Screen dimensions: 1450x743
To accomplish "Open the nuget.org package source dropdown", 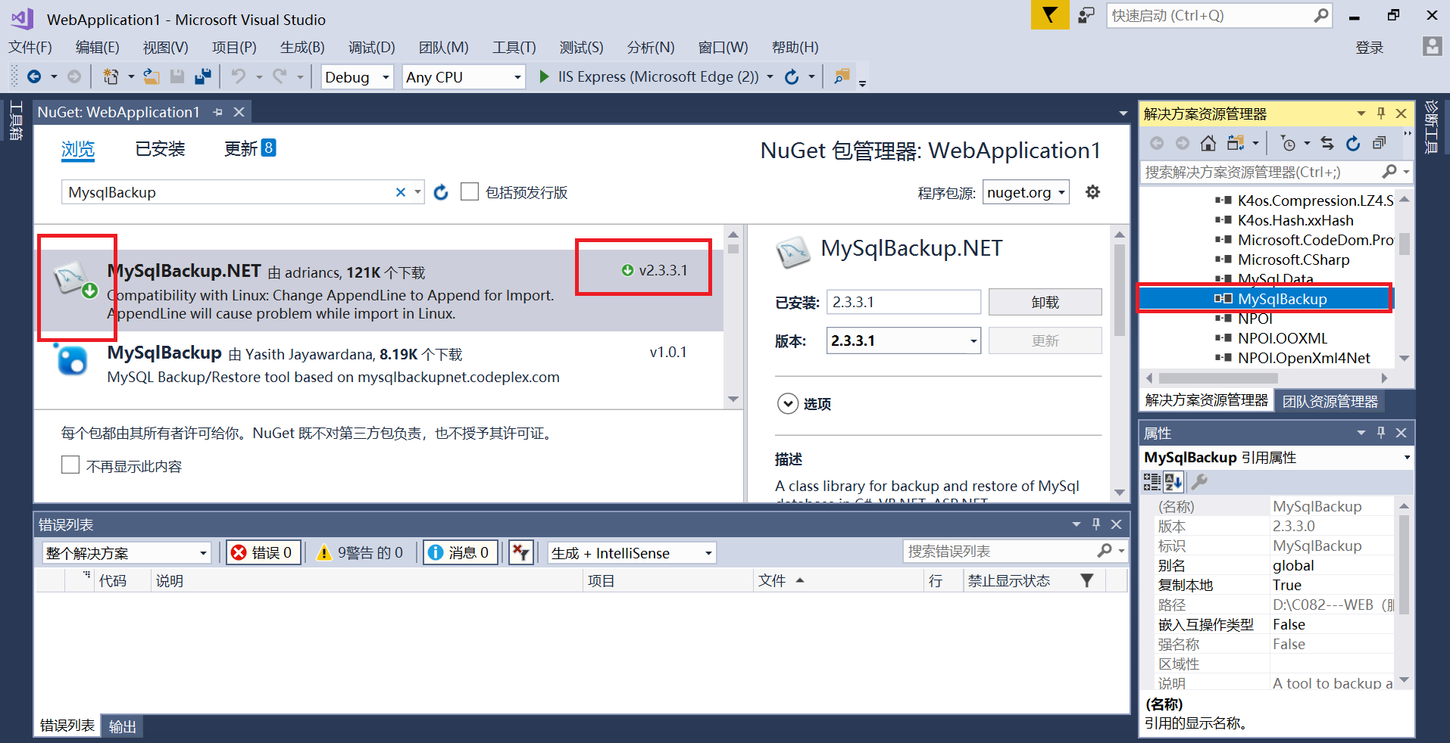I will click(1026, 192).
